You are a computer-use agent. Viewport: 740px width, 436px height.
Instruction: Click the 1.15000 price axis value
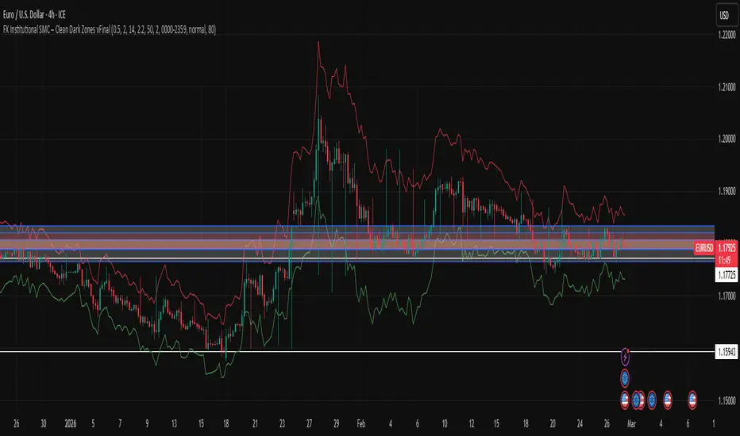click(727, 400)
